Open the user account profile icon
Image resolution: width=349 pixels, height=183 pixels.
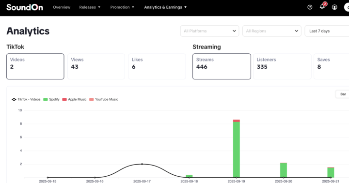click(334, 7)
